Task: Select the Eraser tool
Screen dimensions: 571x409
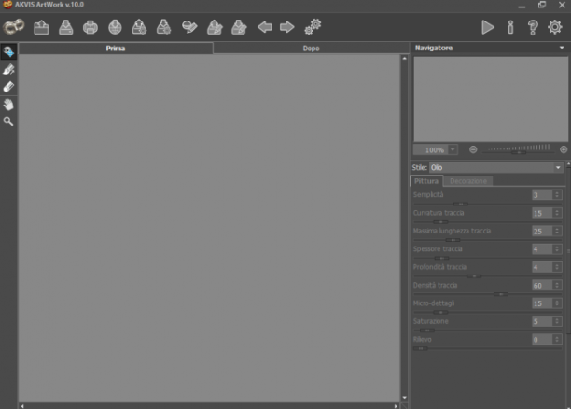Action: pos(8,87)
